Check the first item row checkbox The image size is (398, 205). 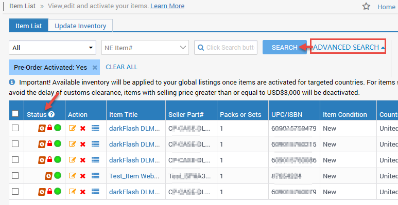[15, 128]
